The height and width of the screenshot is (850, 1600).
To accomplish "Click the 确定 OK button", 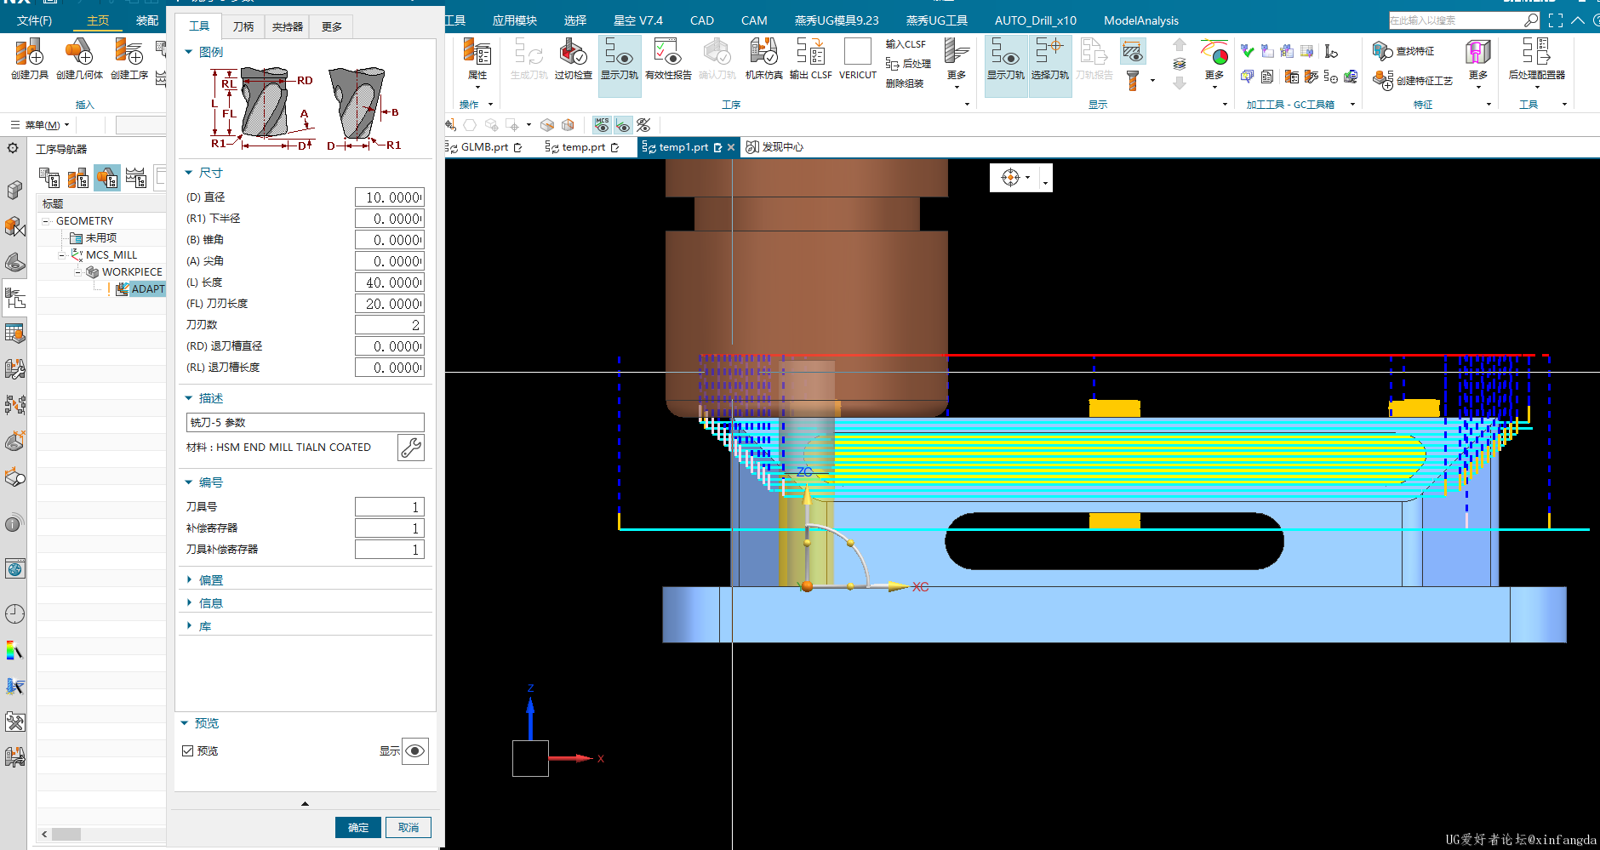I will (x=358, y=827).
